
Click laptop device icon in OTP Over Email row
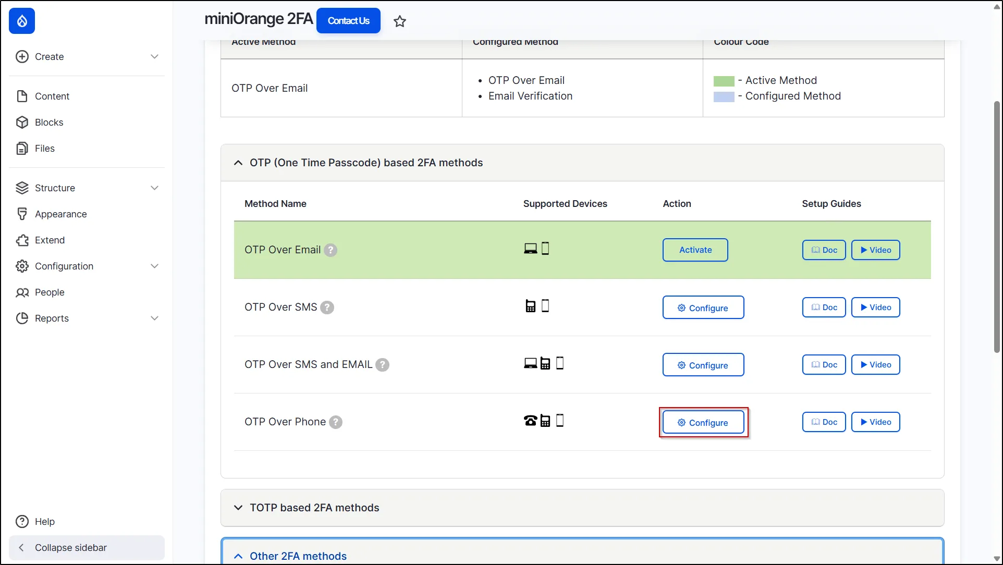[530, 249]
